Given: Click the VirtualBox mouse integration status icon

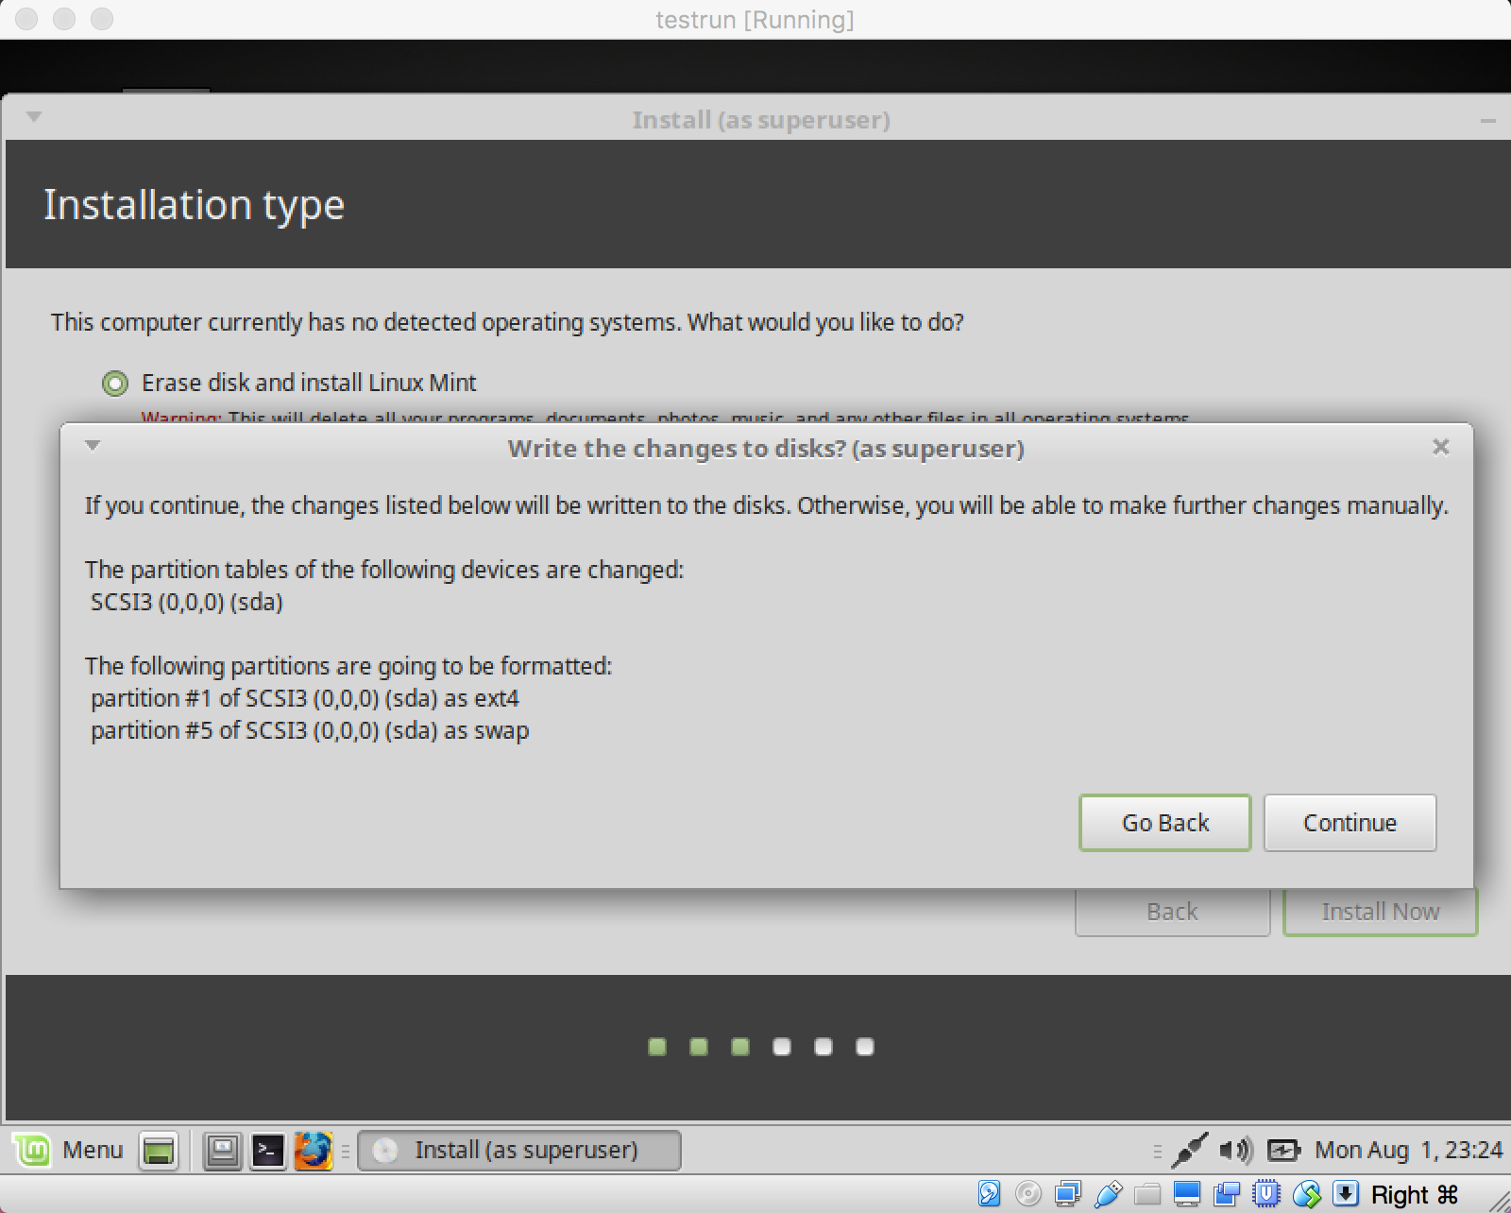Looking at the screenshot, I should [x=1306, y=1194].
